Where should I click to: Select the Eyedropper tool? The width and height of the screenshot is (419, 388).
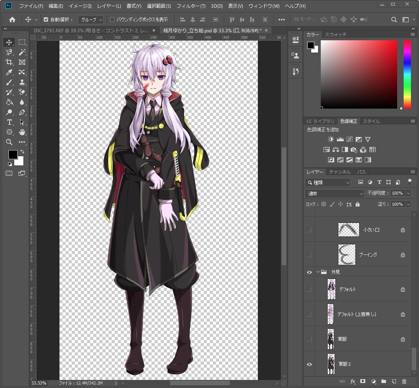pos(9,72)
